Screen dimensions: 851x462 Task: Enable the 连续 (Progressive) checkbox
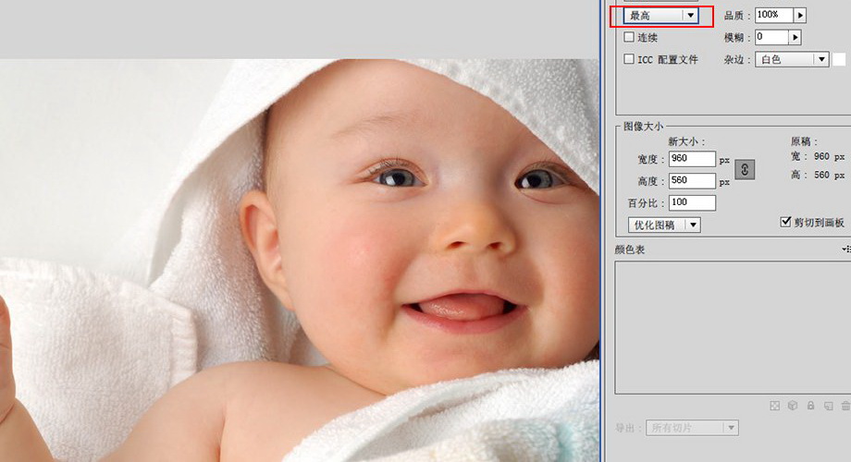click(629, 38)
